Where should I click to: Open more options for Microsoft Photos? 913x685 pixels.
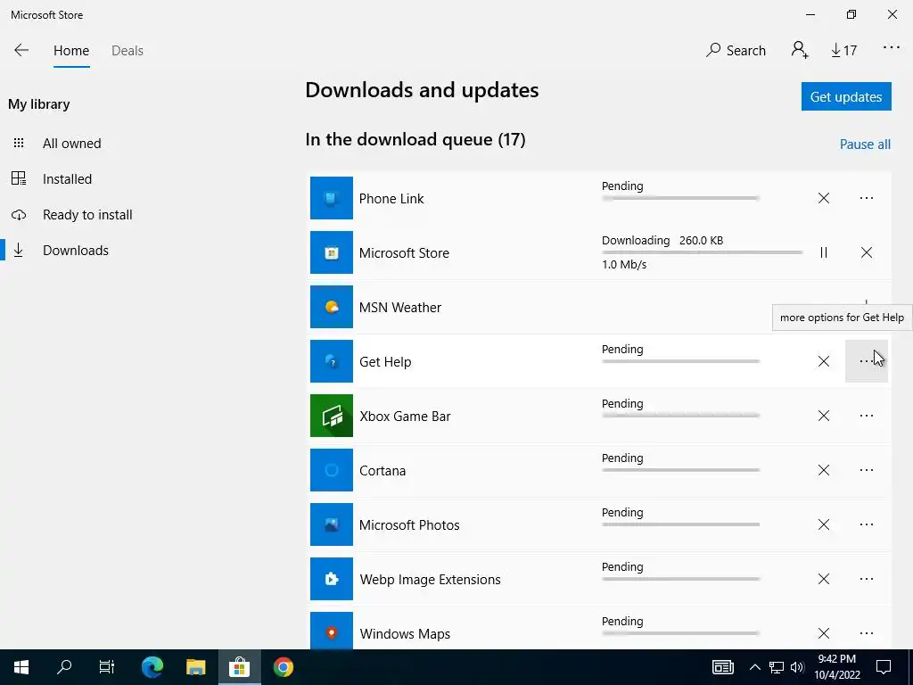867,524
